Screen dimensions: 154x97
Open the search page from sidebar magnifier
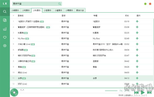coord(5,12)
